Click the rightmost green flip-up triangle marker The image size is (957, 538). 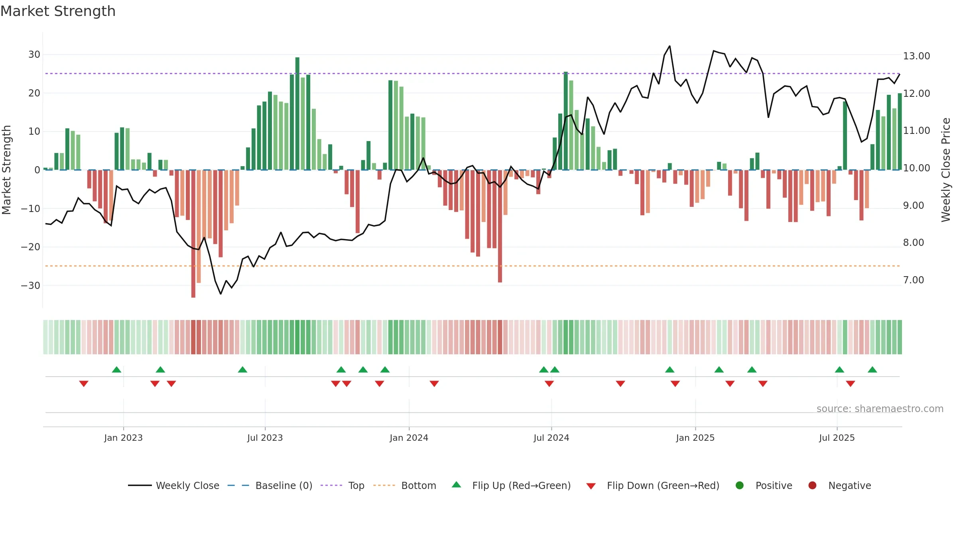click(872, 369)
